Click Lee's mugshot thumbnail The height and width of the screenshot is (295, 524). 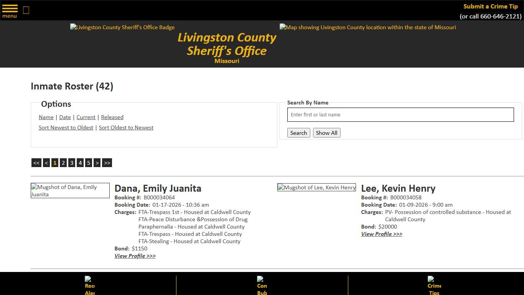coord(316,187)
